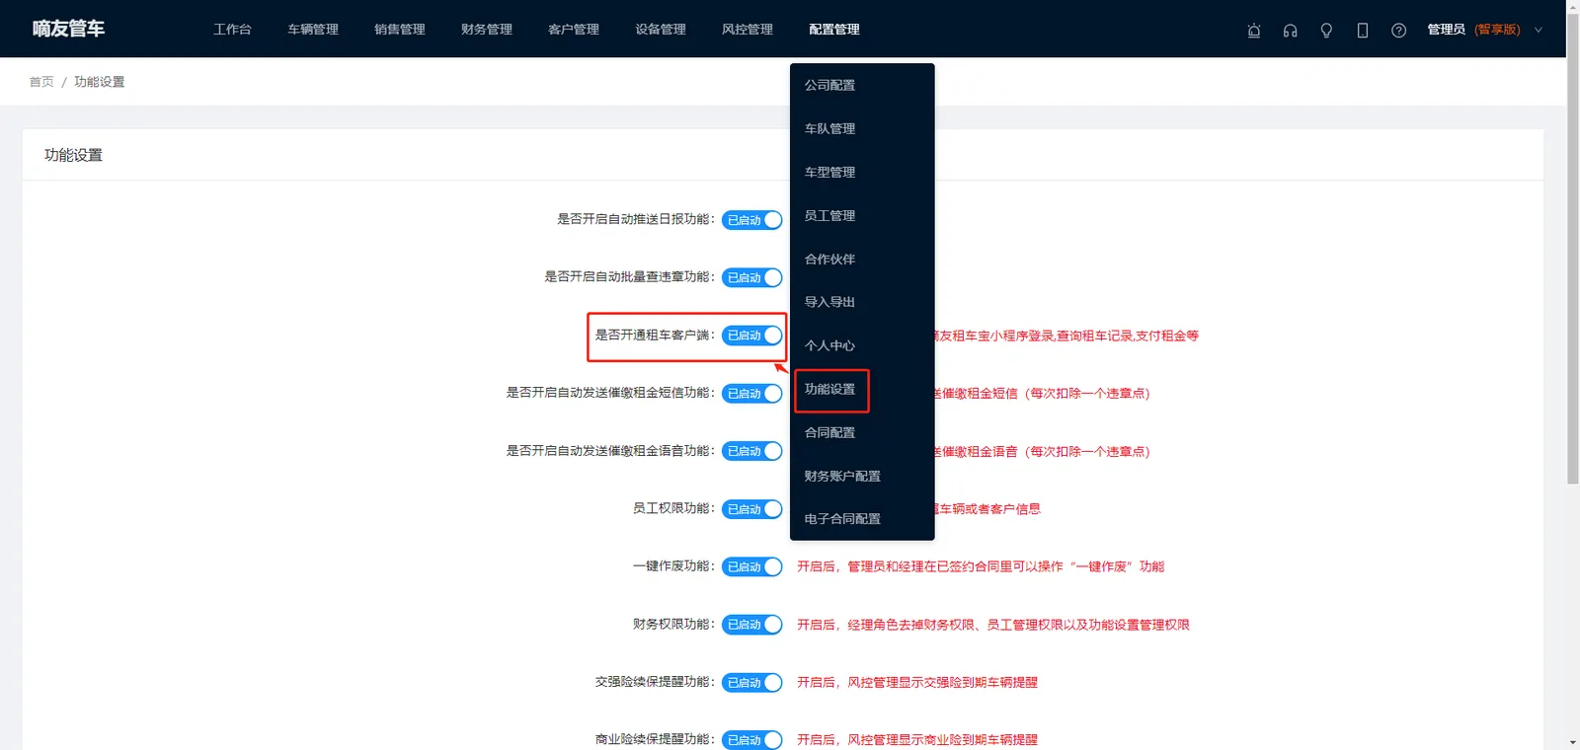This screenshot has width=1580, height=750.
Task: Click the lightbulb suggestion icon
Action: pyautogui.click(x=1326, y=31)
